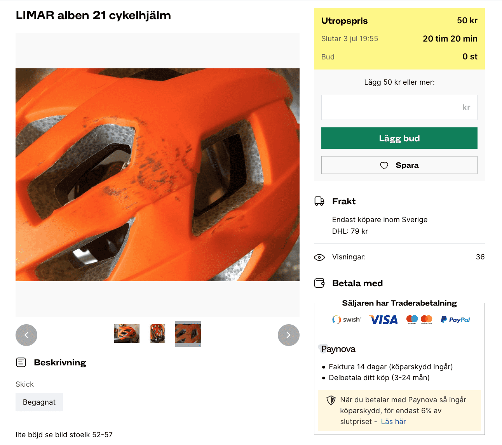Click the VISA payment logo
This screenshot has width=502, height=445.
coord(383,320)
